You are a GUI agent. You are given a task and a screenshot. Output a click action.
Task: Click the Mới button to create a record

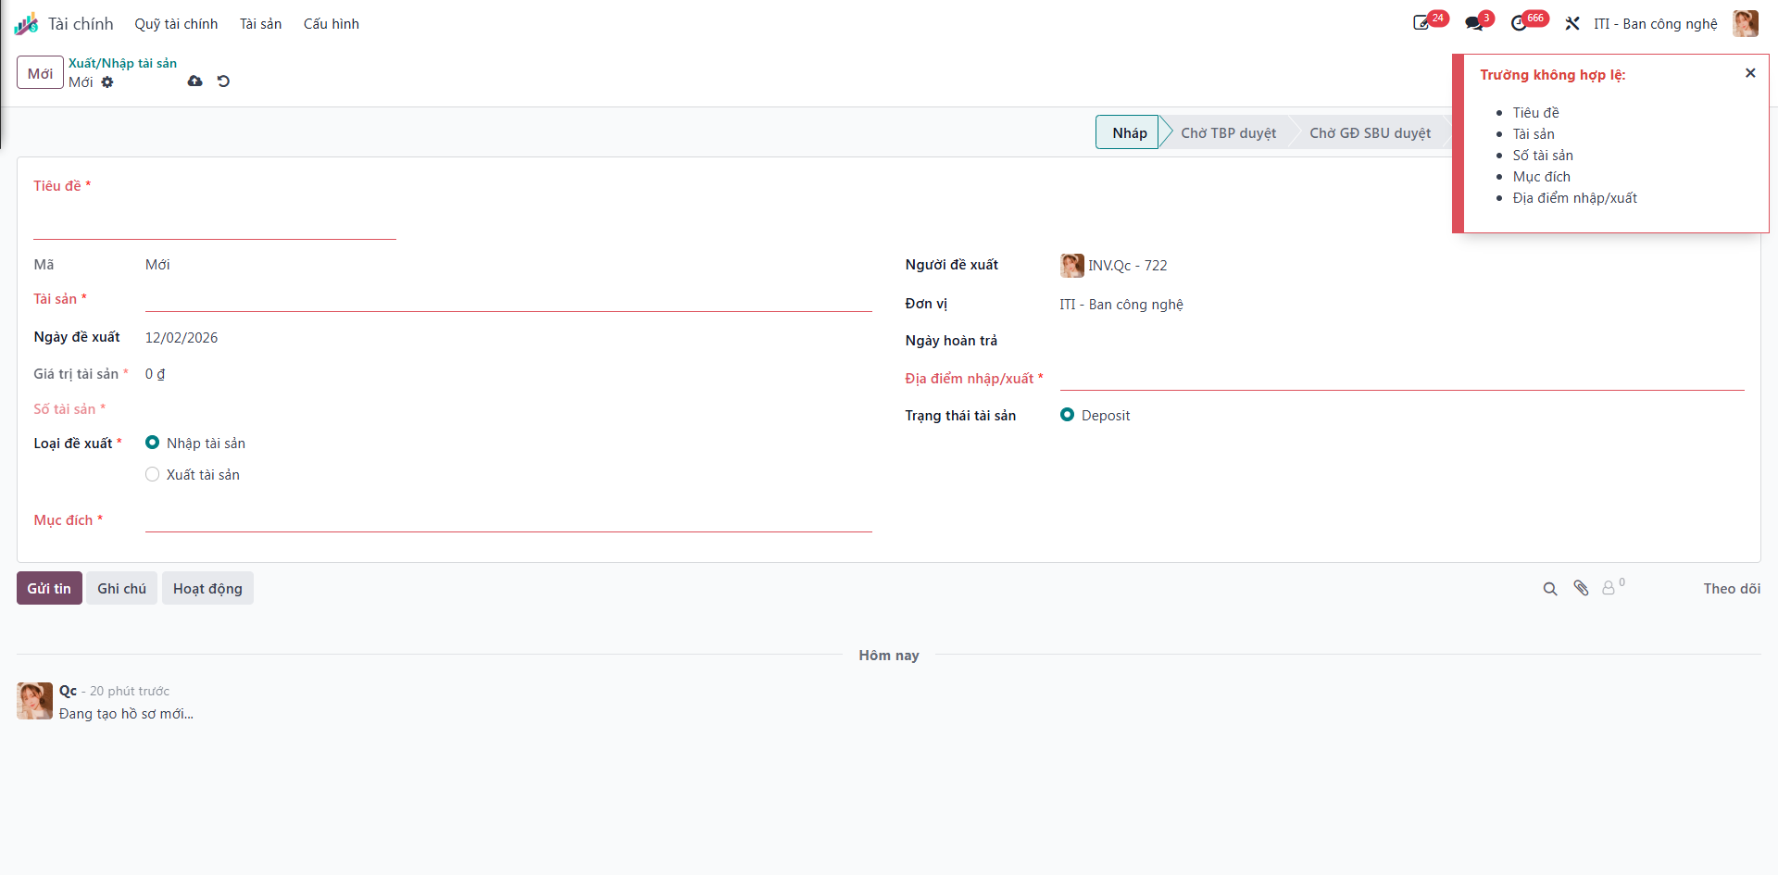(40, 72)
